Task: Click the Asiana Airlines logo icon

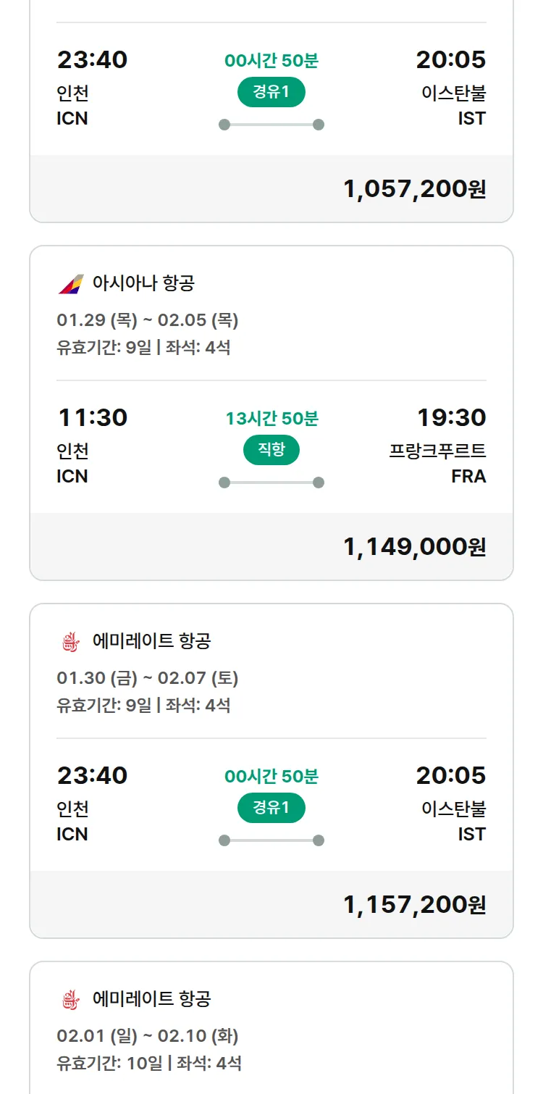Action: (71, 283)
